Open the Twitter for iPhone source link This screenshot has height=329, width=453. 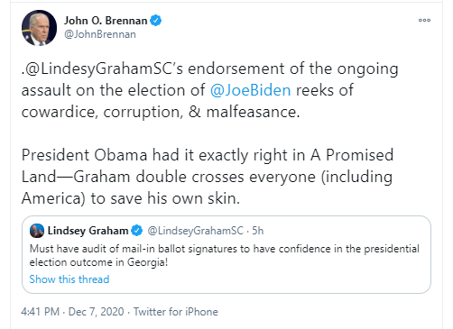pyautogui.click(x=176, y=312)
